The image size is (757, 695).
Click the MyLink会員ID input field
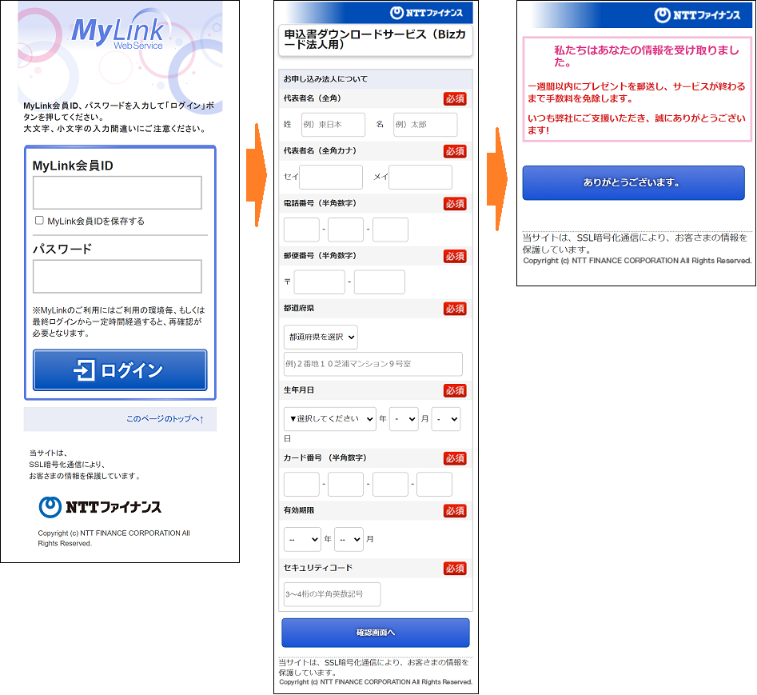click(x=117, y=194)
